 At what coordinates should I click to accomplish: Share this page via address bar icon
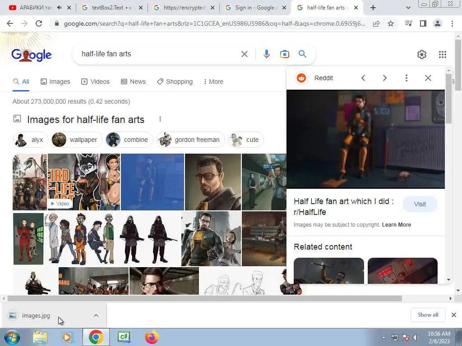coord(376,23)
